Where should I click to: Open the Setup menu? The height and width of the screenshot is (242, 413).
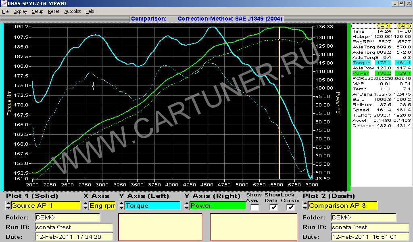point(38,11)
